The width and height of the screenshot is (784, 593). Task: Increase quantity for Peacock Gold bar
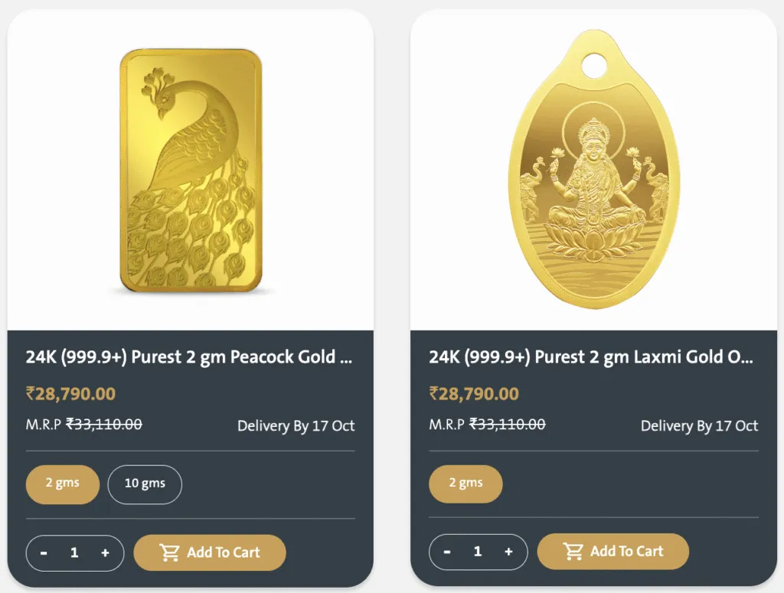pyautogui.click(x=105, y=553)
